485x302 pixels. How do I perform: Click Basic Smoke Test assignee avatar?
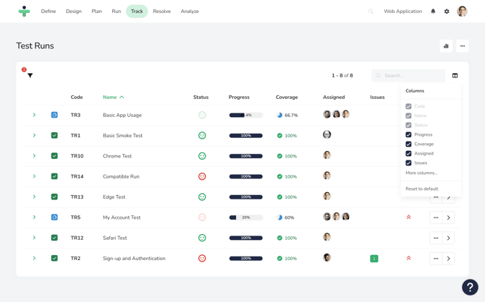pos(327,134)
